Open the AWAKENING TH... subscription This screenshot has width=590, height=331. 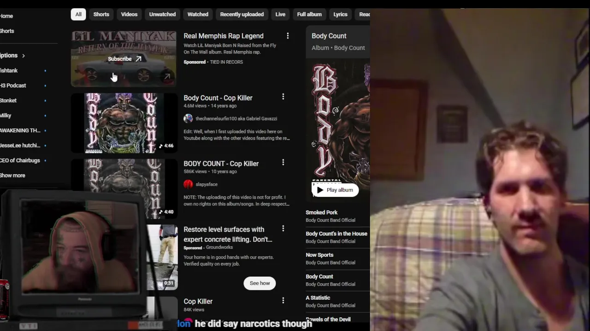pyautogui.click(x=20, y=131)
